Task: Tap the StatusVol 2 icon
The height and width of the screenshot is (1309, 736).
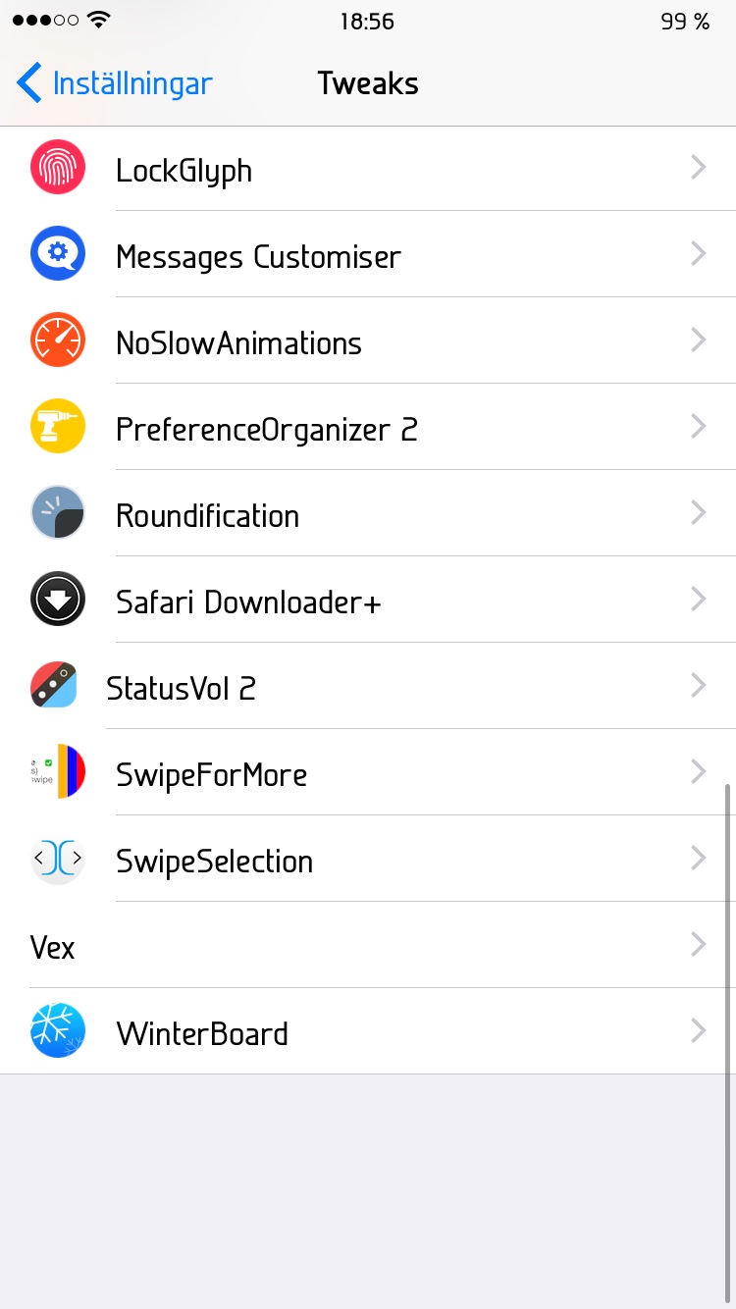Action: click(53, 685)
